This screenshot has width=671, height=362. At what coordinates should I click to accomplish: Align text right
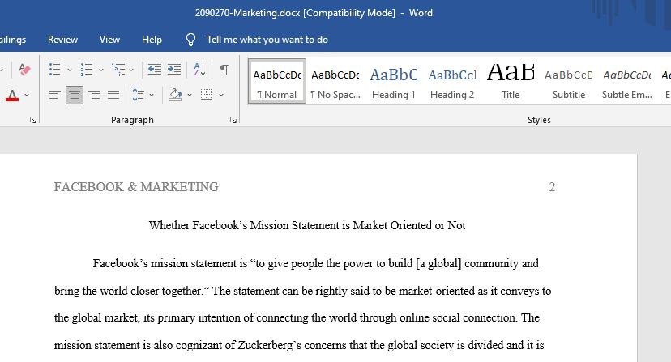pyautogui.click(x=94, y=95)
